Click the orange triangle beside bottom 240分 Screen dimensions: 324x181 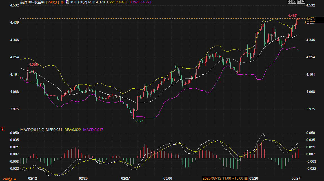click(x=15, y=179)
